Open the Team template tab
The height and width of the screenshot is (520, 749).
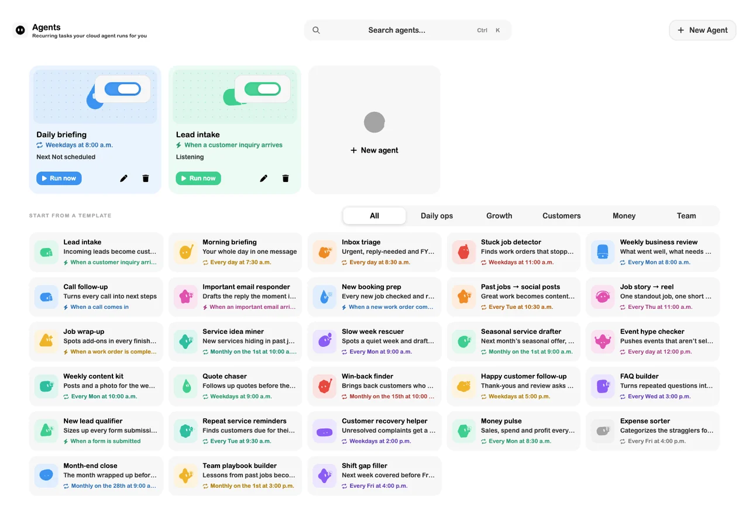(x=686, y=216)
